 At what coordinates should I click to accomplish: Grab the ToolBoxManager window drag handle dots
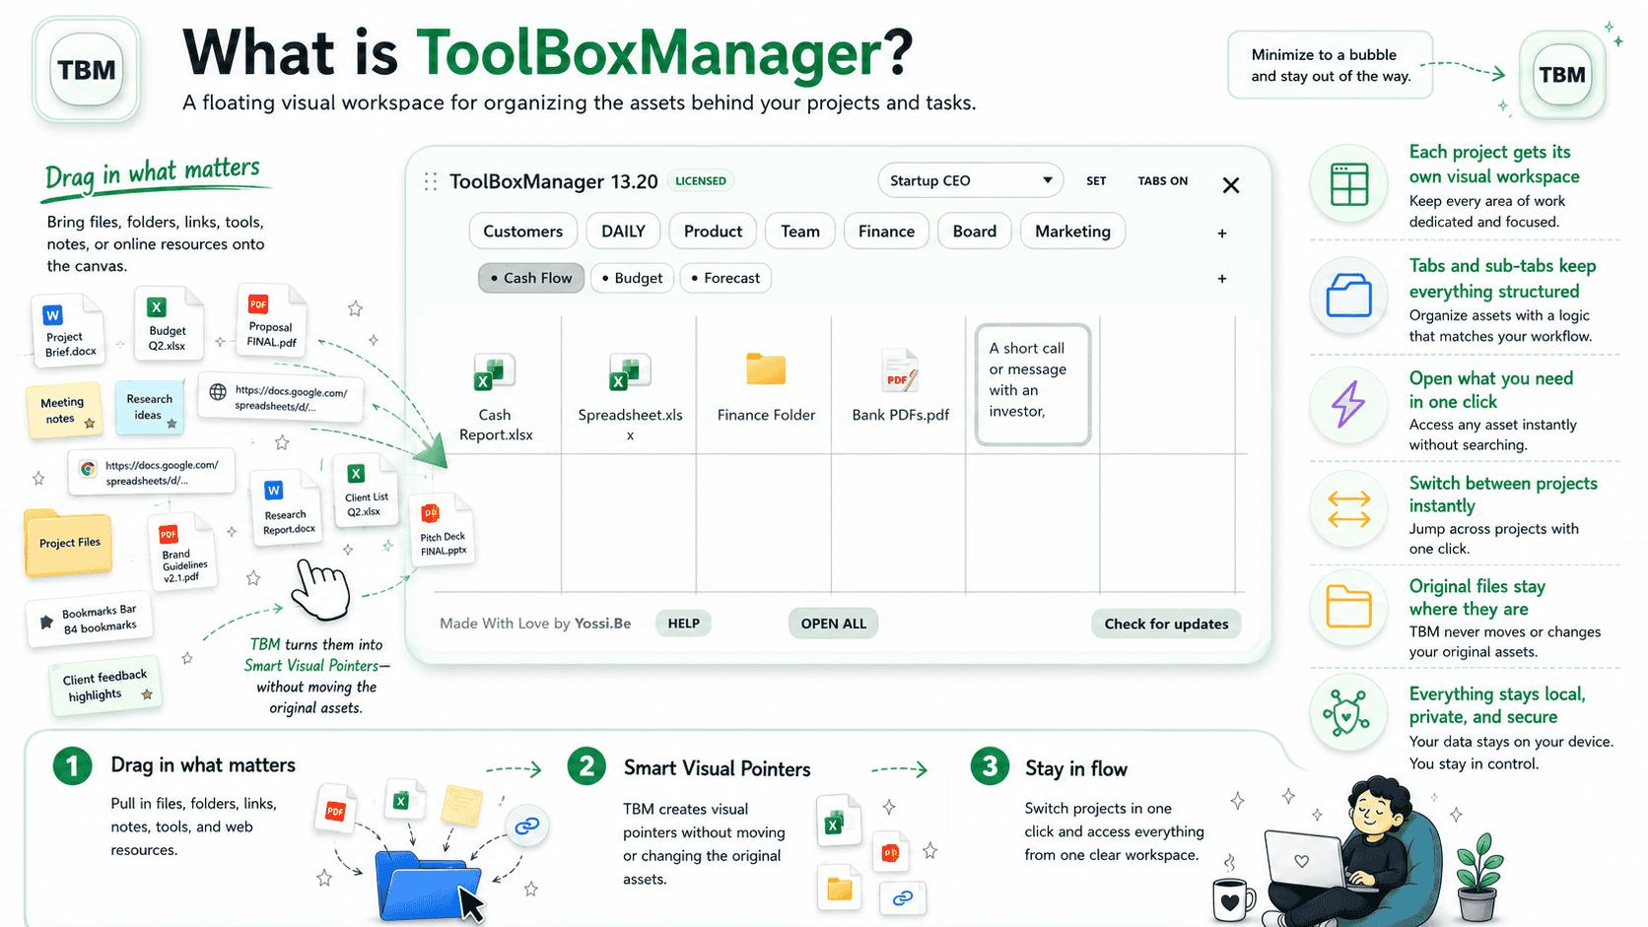tap(431, 181)
